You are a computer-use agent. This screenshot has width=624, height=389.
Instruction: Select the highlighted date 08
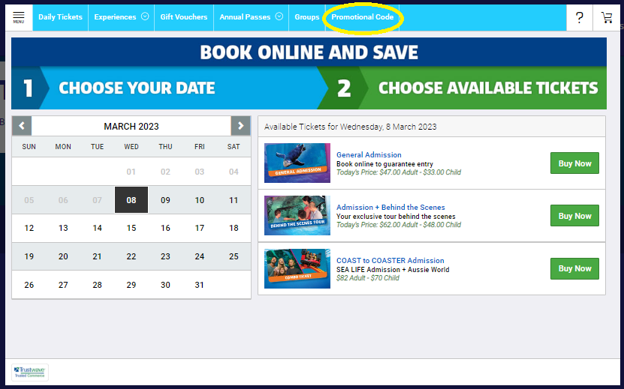tap(131, 200)
